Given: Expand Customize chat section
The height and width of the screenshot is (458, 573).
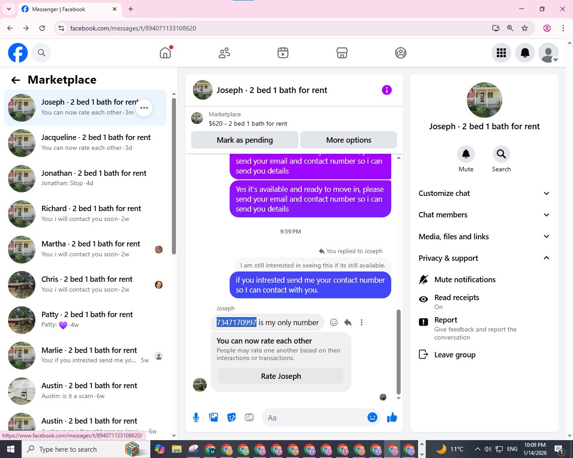Looking at the screenshot, I should (x=484, y=193).
